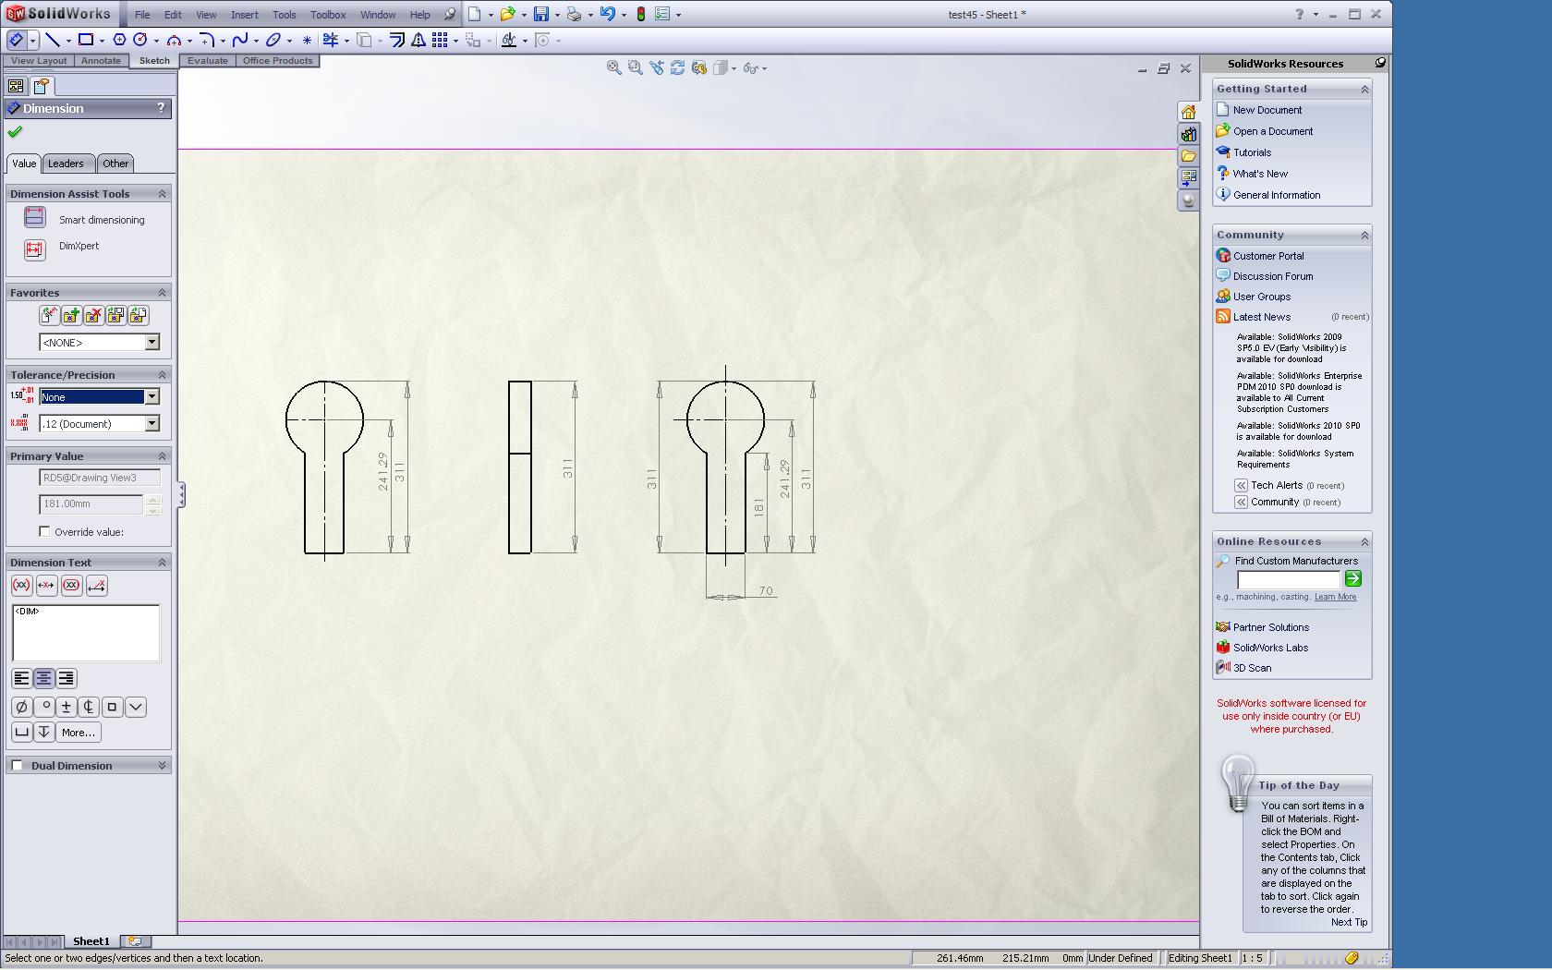The image size is (1552, 970).
Task: Enable the Override value checkbox
Action: pos(44,531)
